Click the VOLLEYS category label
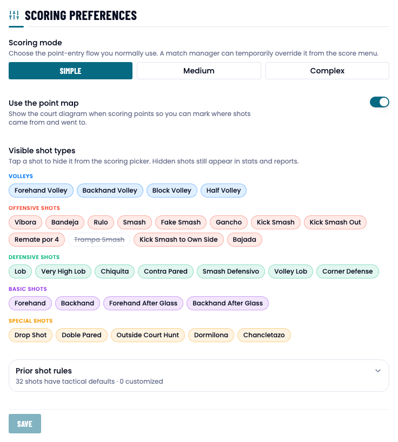 (21, 176)
